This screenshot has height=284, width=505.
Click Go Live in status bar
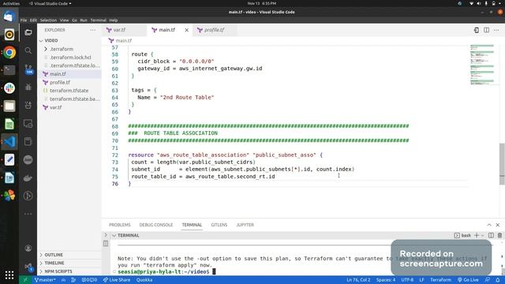pos(468,280)
